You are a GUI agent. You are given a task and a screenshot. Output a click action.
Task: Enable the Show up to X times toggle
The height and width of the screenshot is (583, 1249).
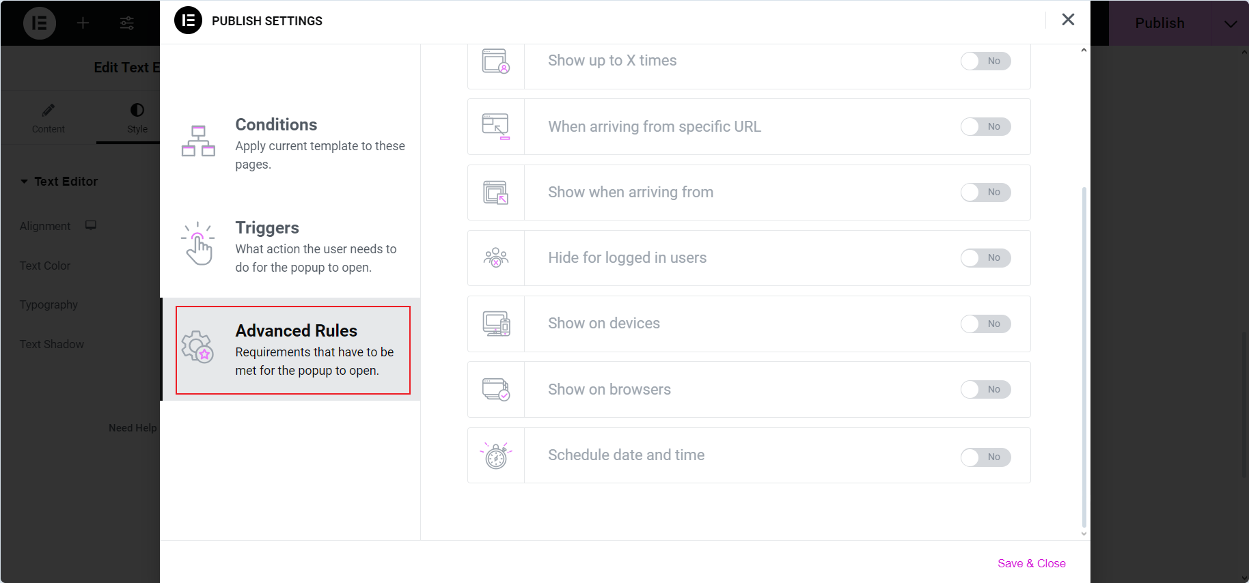(x=985, y=61)
